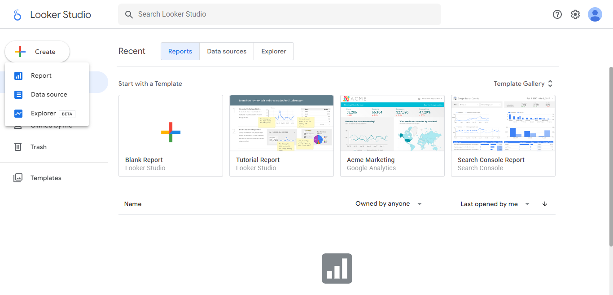Open the Help question mark icon
This screenshot has height=295, width=613.
point(557,14)
